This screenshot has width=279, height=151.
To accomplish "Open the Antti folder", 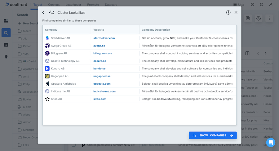I will (x=24, y=77).
